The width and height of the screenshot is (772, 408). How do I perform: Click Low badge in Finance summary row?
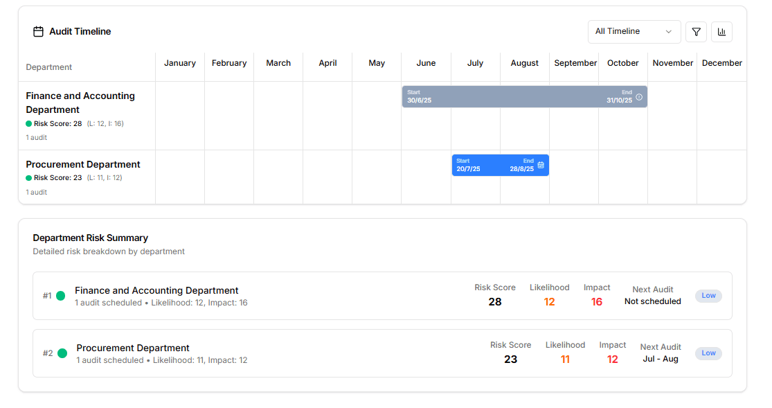coord(708,296)
